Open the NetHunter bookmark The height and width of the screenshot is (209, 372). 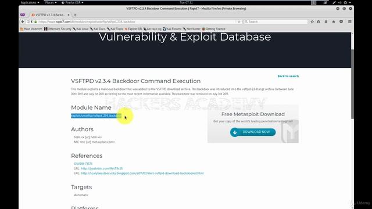pyautogui.click(x=192, y=29)
